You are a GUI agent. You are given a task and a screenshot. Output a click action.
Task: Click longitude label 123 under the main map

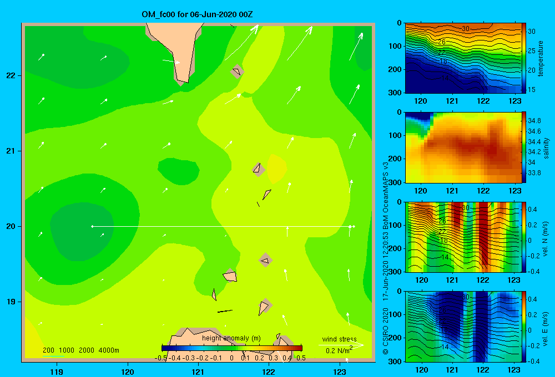(x=340, y=371)
